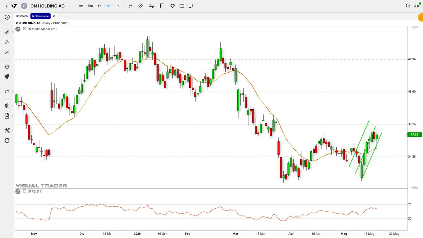Select the 1Y range button
The width and height of the screenshot is (423, 238).
click(x=7, y=91)
